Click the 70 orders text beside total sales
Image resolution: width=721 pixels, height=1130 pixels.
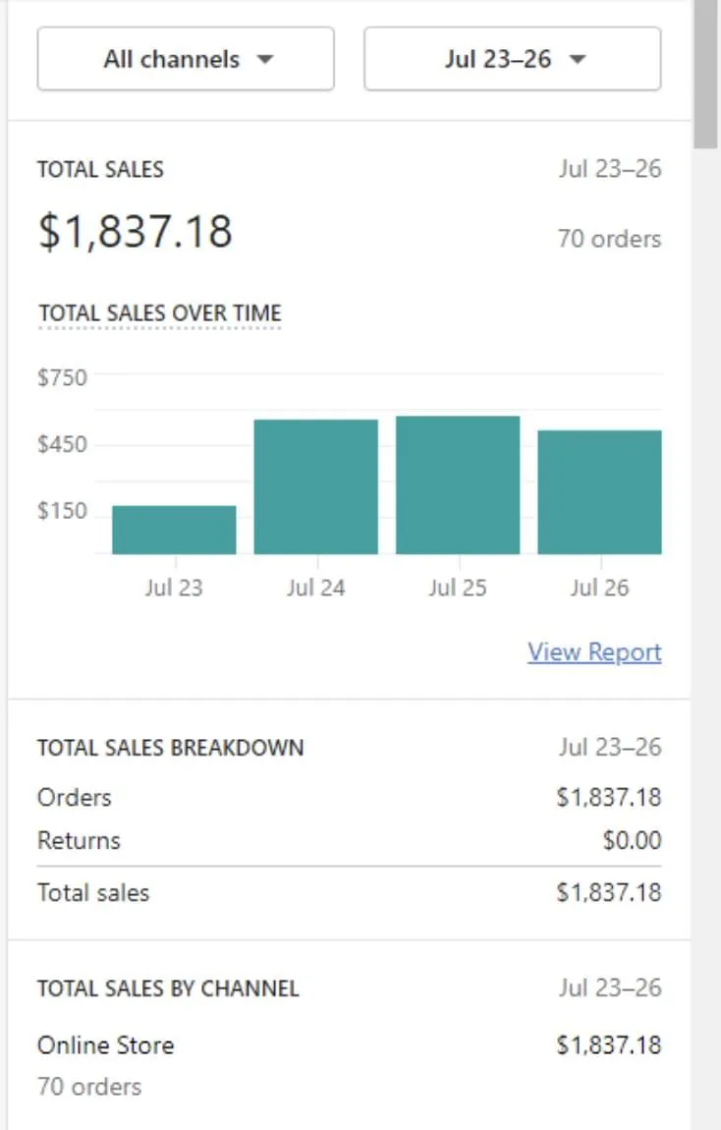coord(609,239)
